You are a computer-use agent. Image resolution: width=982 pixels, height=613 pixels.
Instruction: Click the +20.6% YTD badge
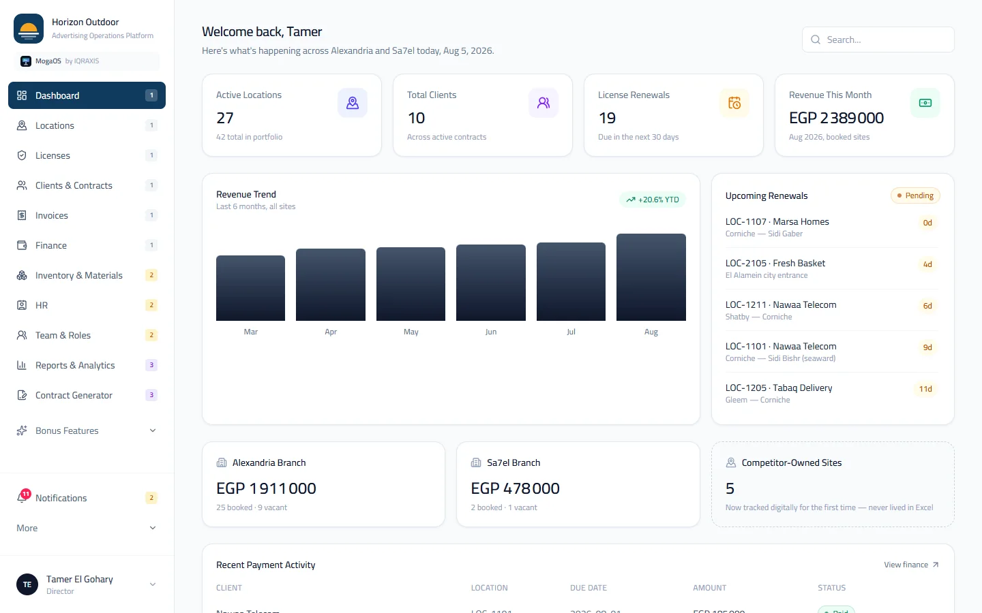click(x=653, y=200)
